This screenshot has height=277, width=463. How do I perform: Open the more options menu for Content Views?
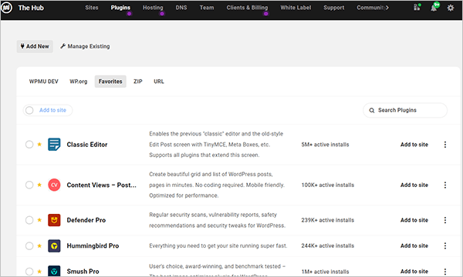(x=445, y=185)
